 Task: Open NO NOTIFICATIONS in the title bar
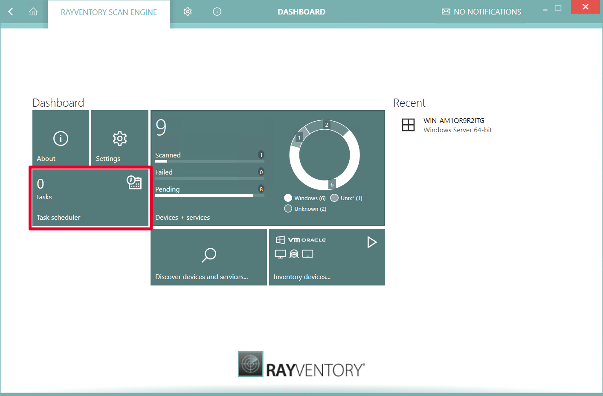[481, 12]
